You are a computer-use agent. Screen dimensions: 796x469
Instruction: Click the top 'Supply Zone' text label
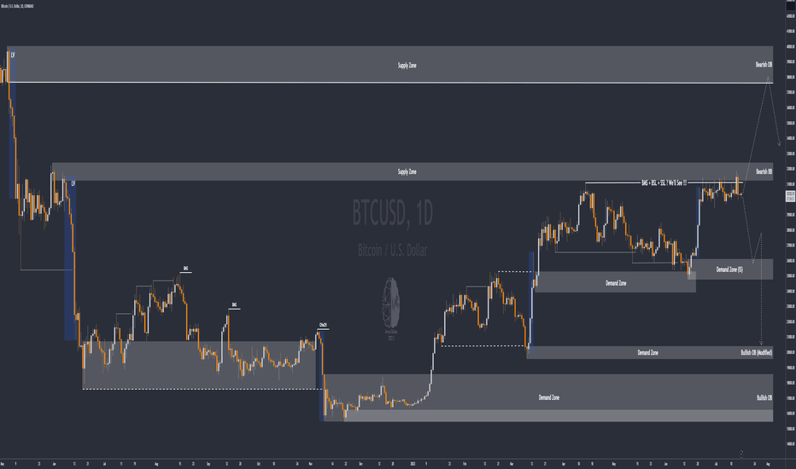[407, 66]
